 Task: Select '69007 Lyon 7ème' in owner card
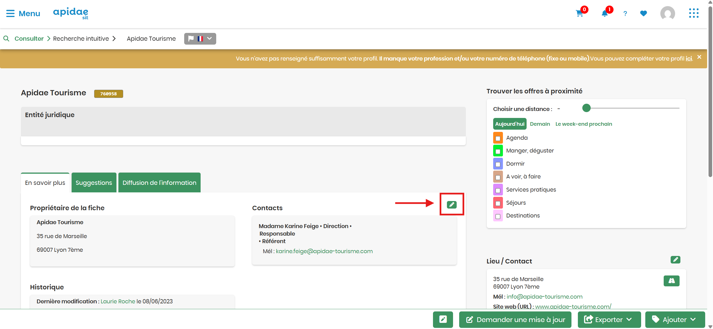point(60,250)
